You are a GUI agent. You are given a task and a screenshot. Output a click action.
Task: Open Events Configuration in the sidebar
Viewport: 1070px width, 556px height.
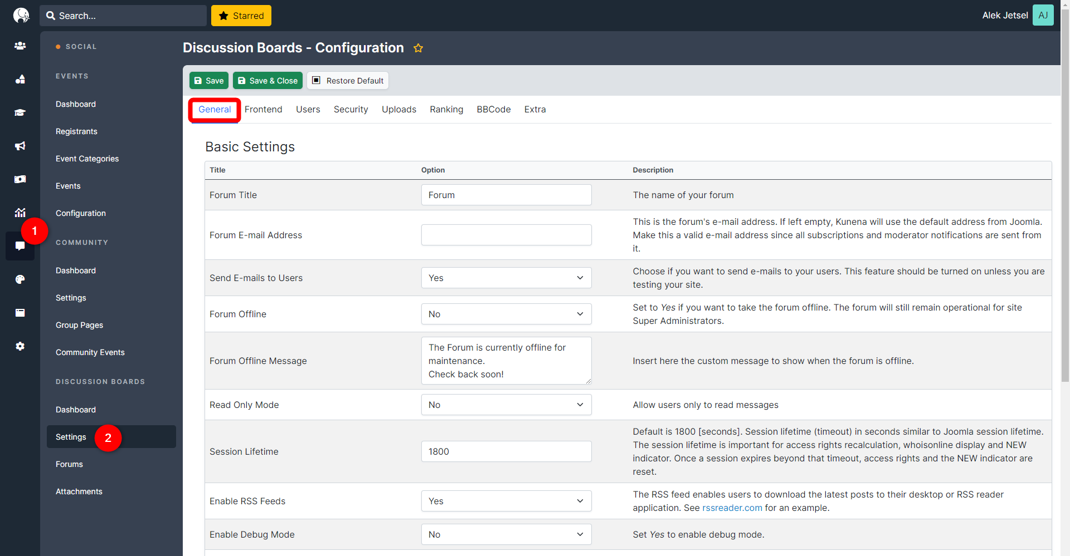[x=81, y=213]
